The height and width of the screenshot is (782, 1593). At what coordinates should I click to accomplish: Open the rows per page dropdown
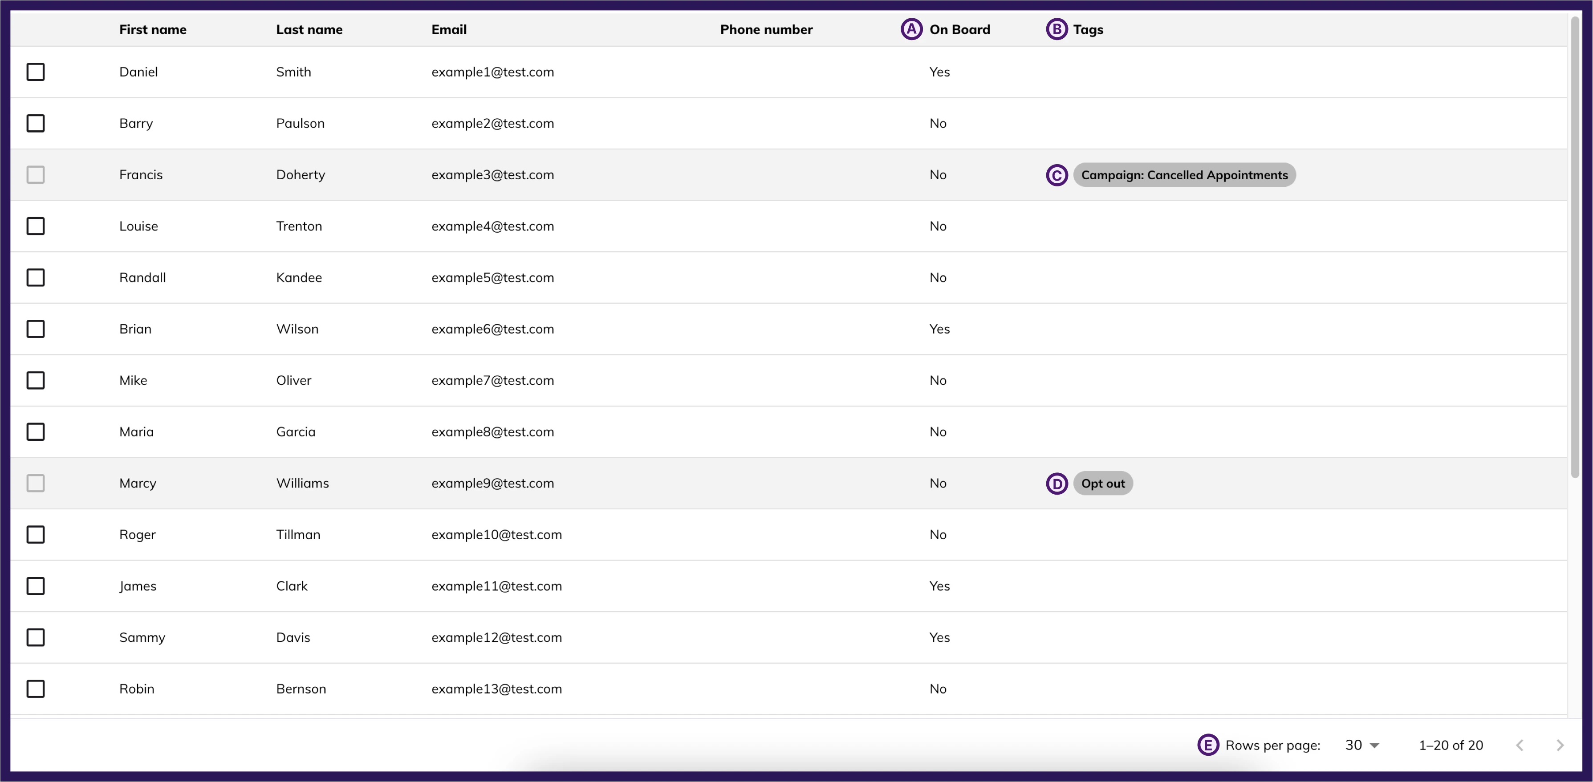[1361, 745]
